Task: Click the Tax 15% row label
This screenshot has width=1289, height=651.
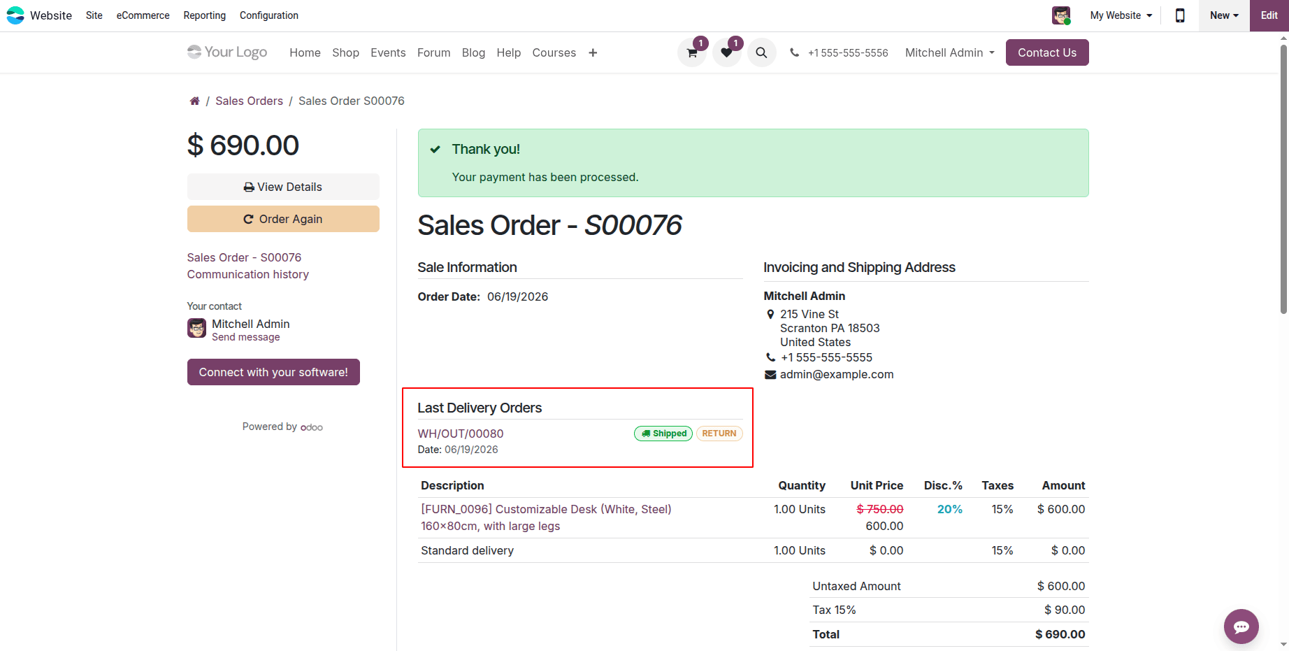Action: (x=834, y=610)
